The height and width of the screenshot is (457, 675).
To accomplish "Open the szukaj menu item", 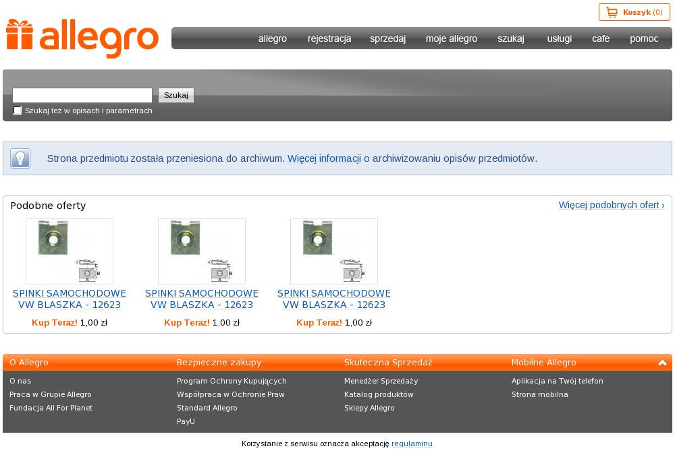I will point(511,38).
